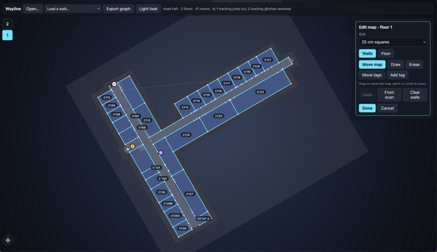437x252 pixels.
Task: Click the C110 room tag
Action: coord(107,97)
